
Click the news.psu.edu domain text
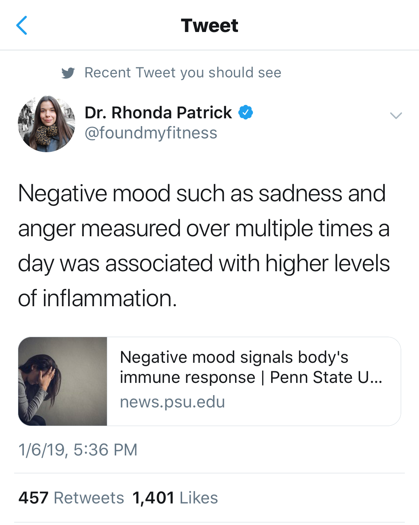click(x=172, y=402)
